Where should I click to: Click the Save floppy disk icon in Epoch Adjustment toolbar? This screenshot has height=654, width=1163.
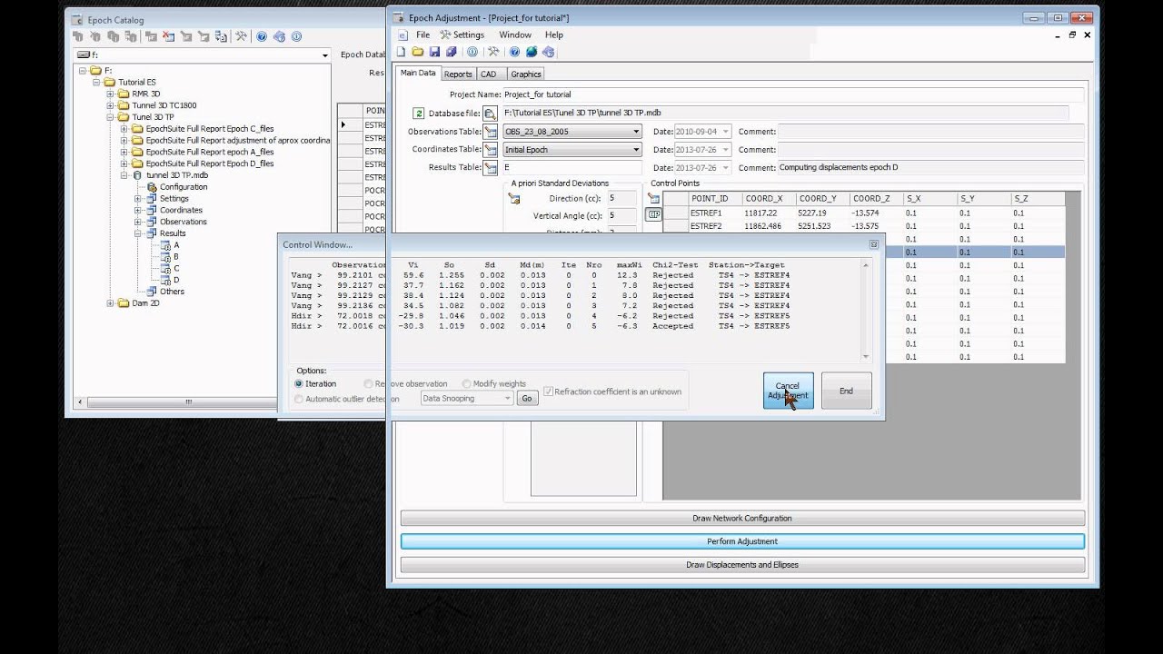[434, 52]
